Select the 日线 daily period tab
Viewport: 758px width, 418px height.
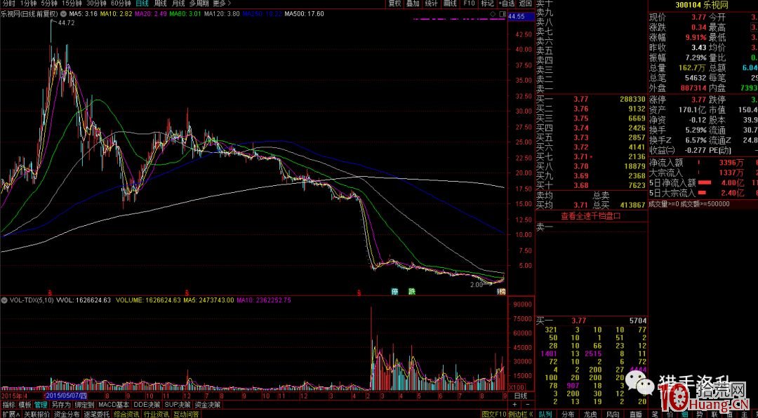142,4
